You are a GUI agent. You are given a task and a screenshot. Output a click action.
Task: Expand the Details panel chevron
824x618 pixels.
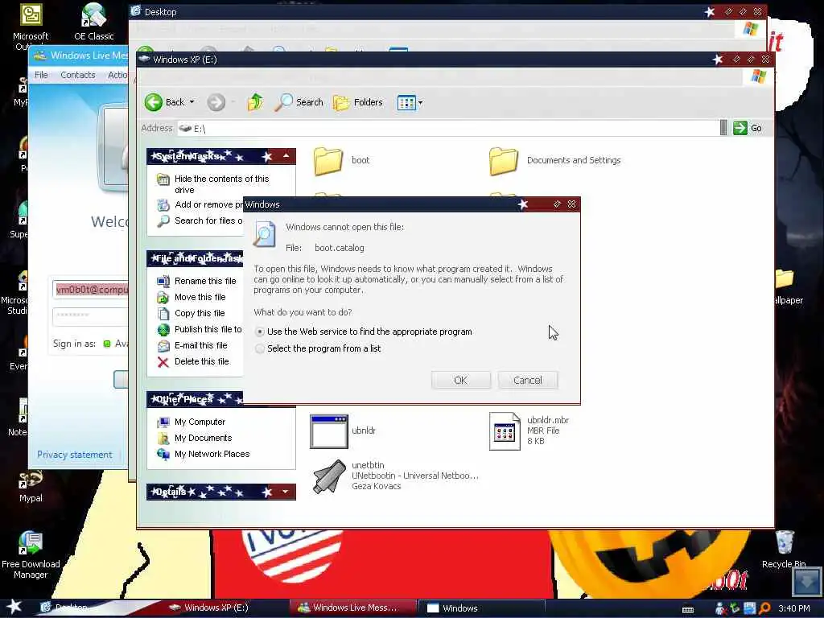pos(286,492)
